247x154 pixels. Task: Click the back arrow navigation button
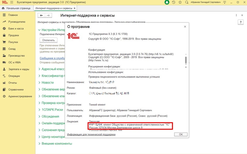click(41, 16)
